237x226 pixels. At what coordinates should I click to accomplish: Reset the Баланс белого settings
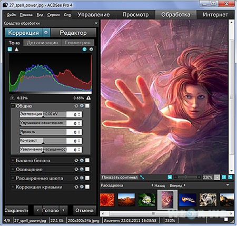point(76,160)
